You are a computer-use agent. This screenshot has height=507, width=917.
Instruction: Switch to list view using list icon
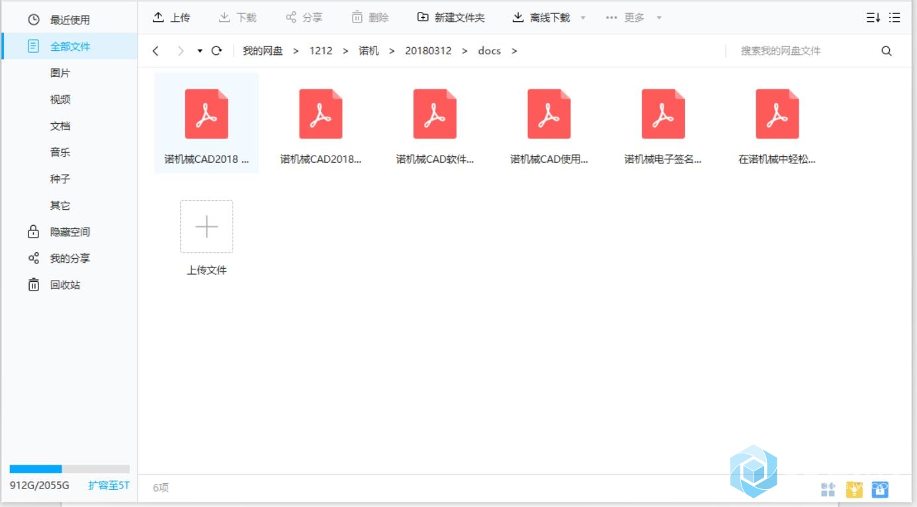click(x=895, y=18)
